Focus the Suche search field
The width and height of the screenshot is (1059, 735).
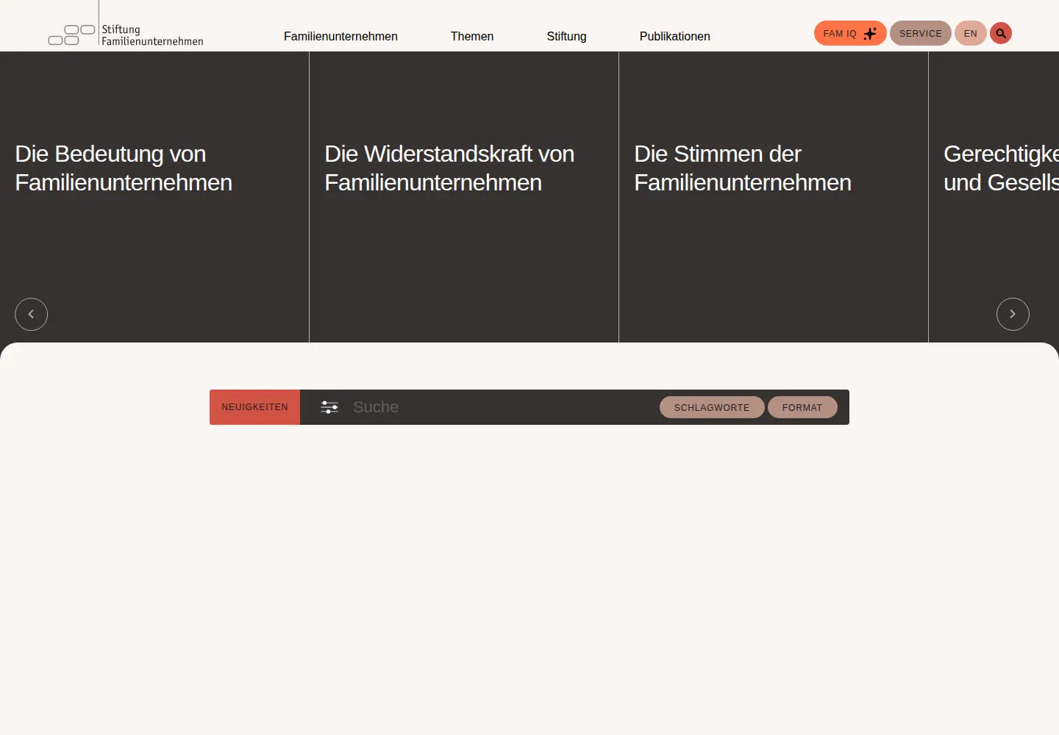(500, 407)
